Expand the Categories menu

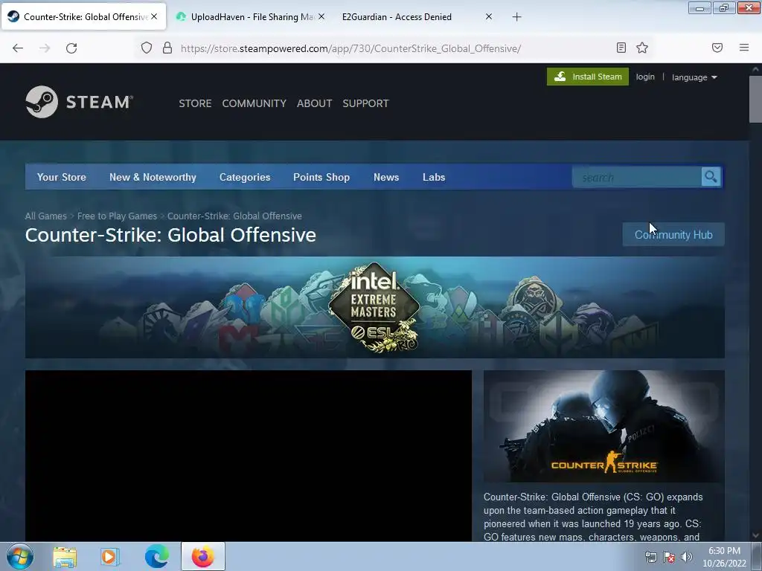coord(245,177)
